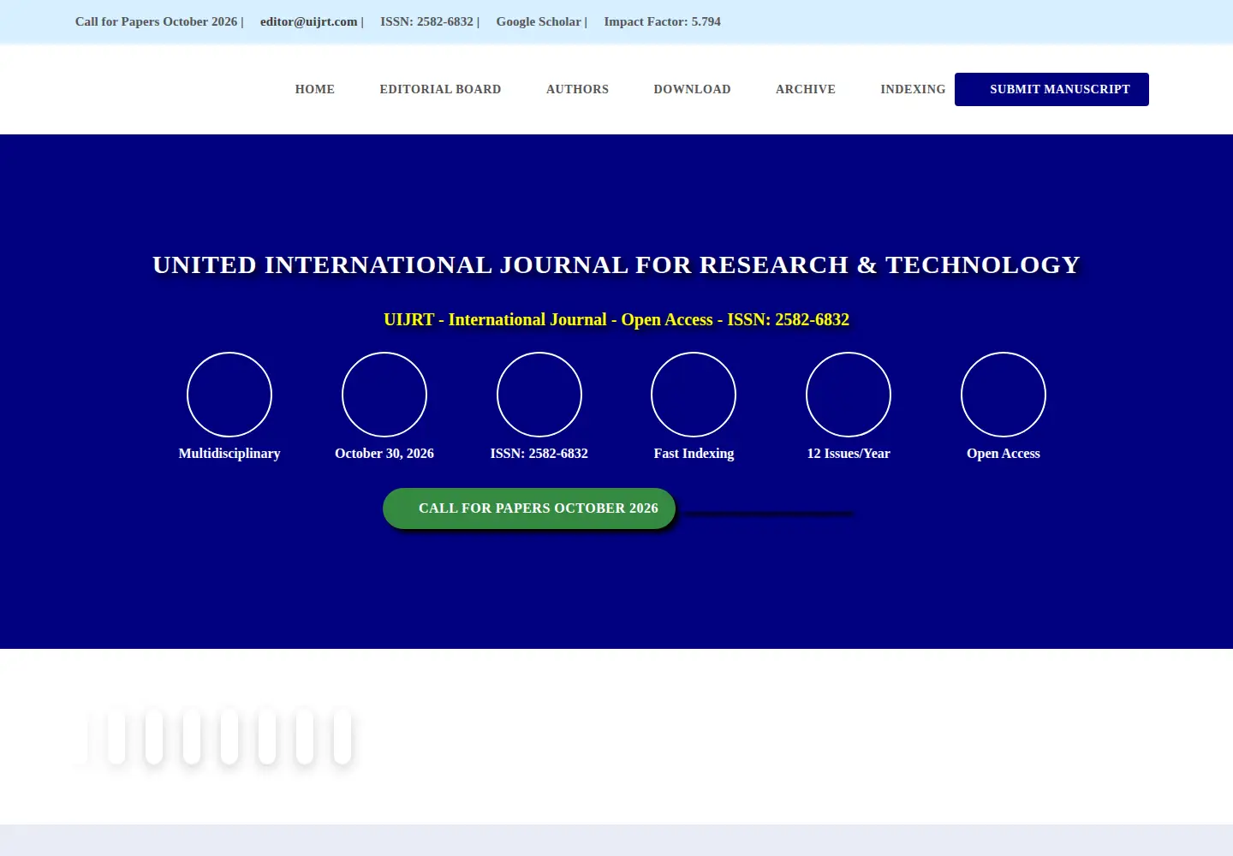Image resolution: width=1233 pixels, height=856 pixels.
Task: Click Call for Papers October 2026 green button
Action: 529,508
